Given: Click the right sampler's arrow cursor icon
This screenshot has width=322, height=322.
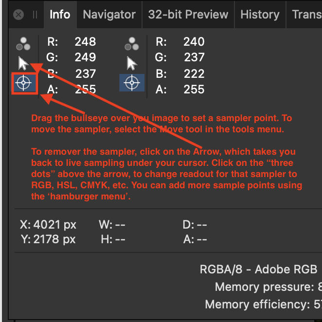Looking at the screenshot, I should tap(132, 63).
